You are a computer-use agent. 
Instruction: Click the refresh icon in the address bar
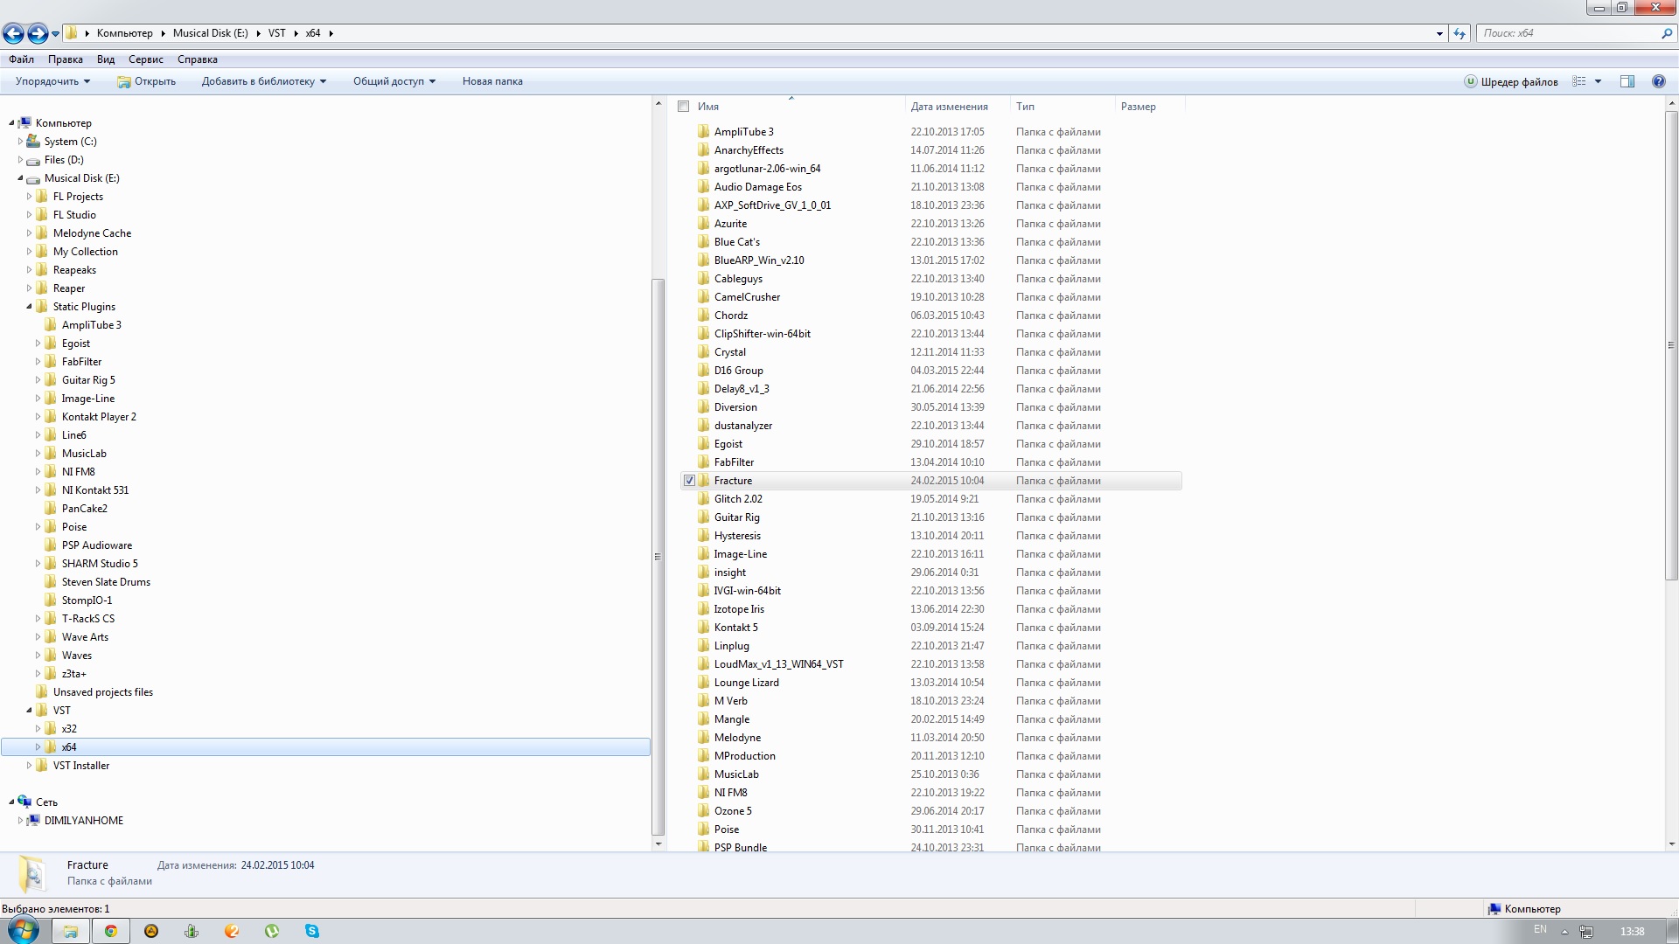1459,33
